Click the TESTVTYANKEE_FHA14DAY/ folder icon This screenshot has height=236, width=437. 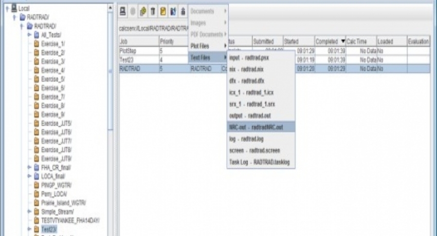37,221
